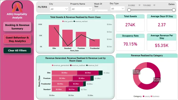Click the Average Revenue Per Stay $5.35K value
The height and width of the screenshot is (100, 178).
pos(162,46)
